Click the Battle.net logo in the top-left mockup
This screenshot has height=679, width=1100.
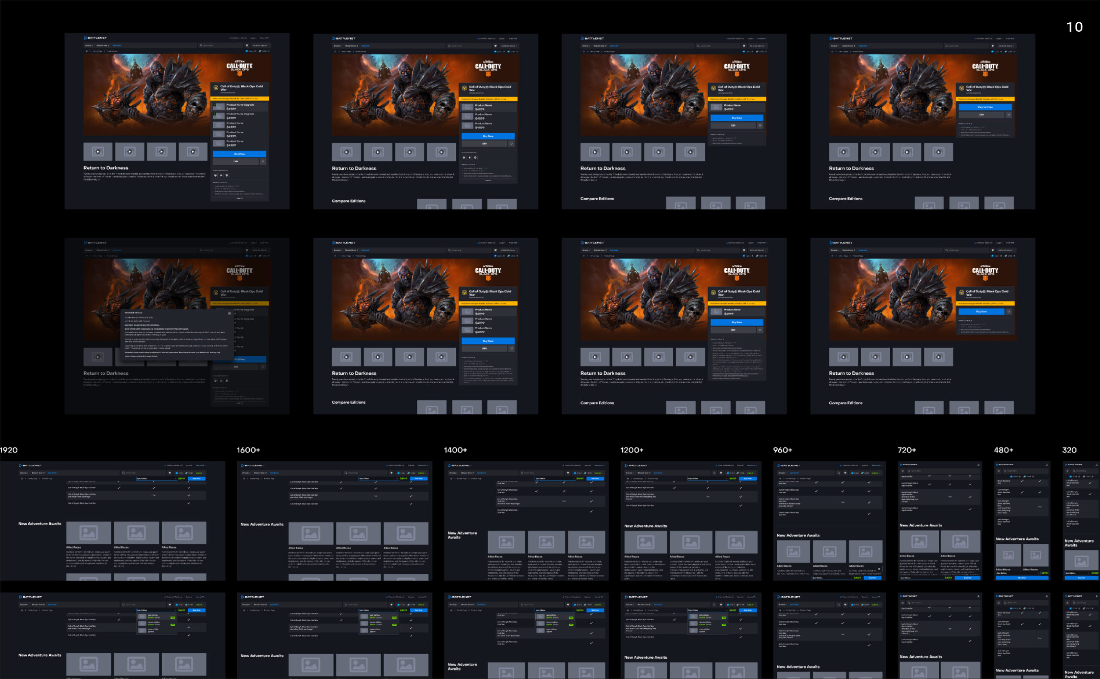pyautogui.click(x=95, y=38)
